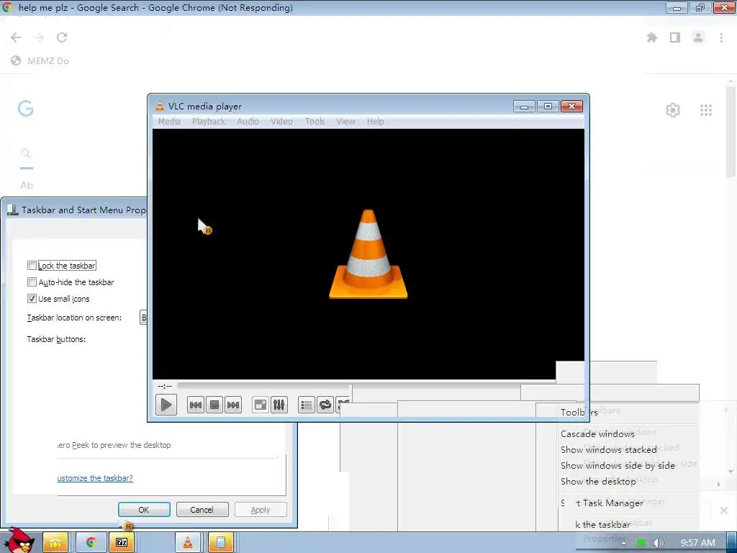Screen dimensions: 737x553
Task: Toggle VLC fullscreen video mode
Action: 260,405
